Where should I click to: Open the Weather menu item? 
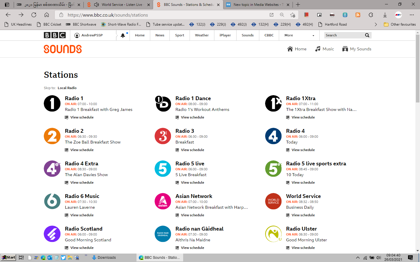pyautogui.click(x=202, y=35)
